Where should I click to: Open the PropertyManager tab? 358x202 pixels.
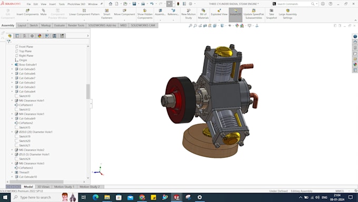[x=17, y=36]
